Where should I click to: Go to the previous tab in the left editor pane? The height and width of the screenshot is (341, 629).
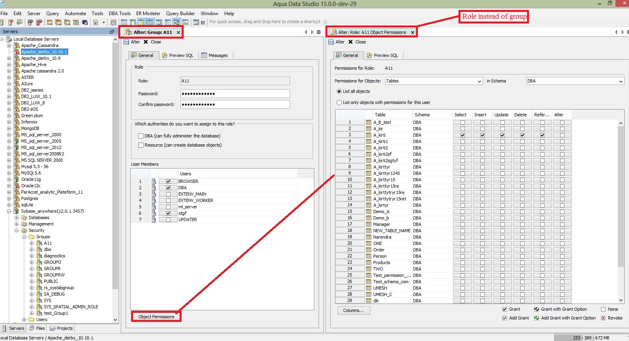tap(306, 32)
